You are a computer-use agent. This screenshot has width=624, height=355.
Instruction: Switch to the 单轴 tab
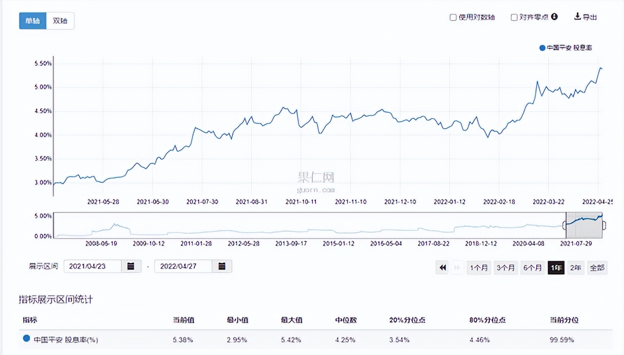pyautogui.click(x=32, y=20)
